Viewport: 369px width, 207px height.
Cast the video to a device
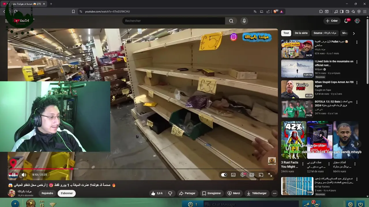(x=261, y=175)
